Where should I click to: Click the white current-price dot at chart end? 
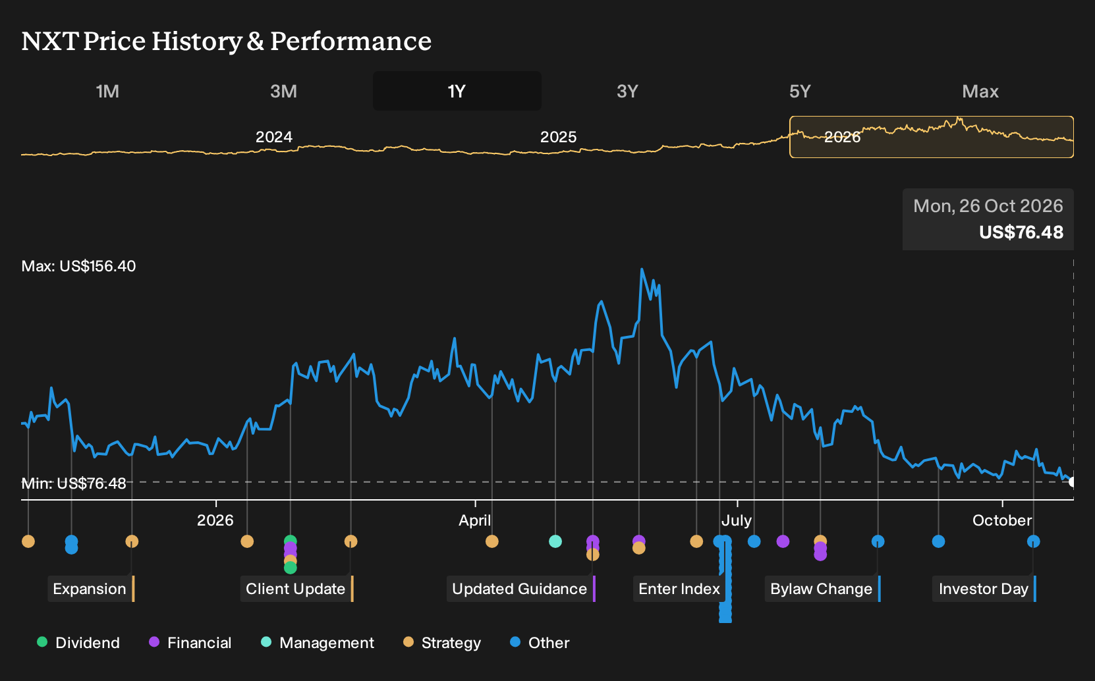point(1073,482)
